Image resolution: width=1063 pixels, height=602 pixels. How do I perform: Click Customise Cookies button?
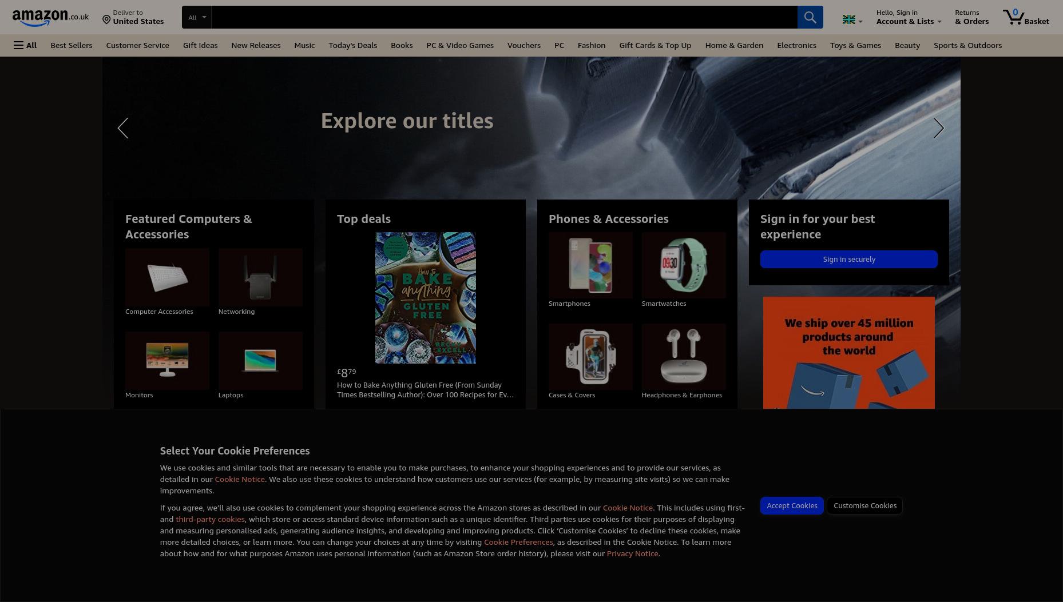click(x=865, y=505)
